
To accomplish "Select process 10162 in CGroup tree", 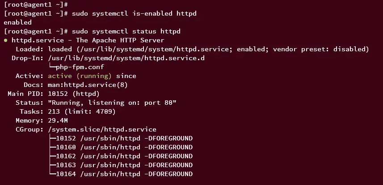I will 124,156.
